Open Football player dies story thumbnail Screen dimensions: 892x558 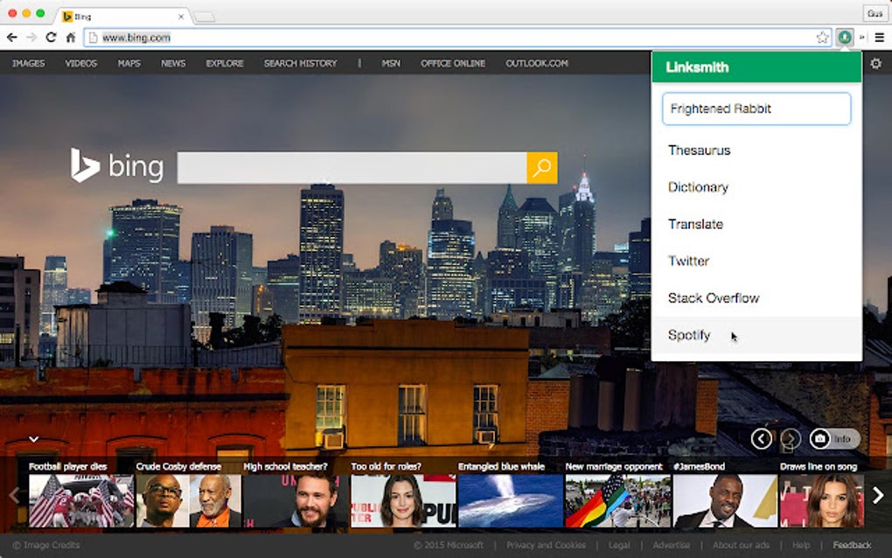coord(81,501)
